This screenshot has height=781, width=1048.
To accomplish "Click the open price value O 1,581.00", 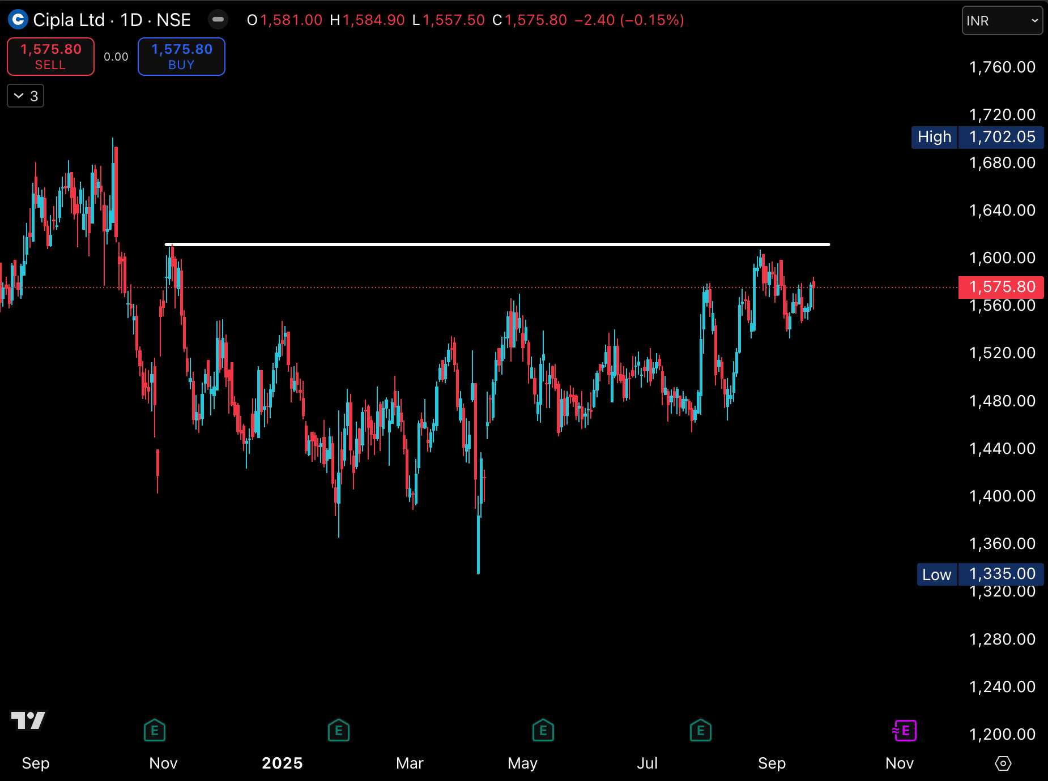I will click(284, 20).
